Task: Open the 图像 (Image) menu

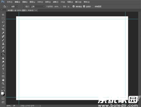Action: [25, 2]
